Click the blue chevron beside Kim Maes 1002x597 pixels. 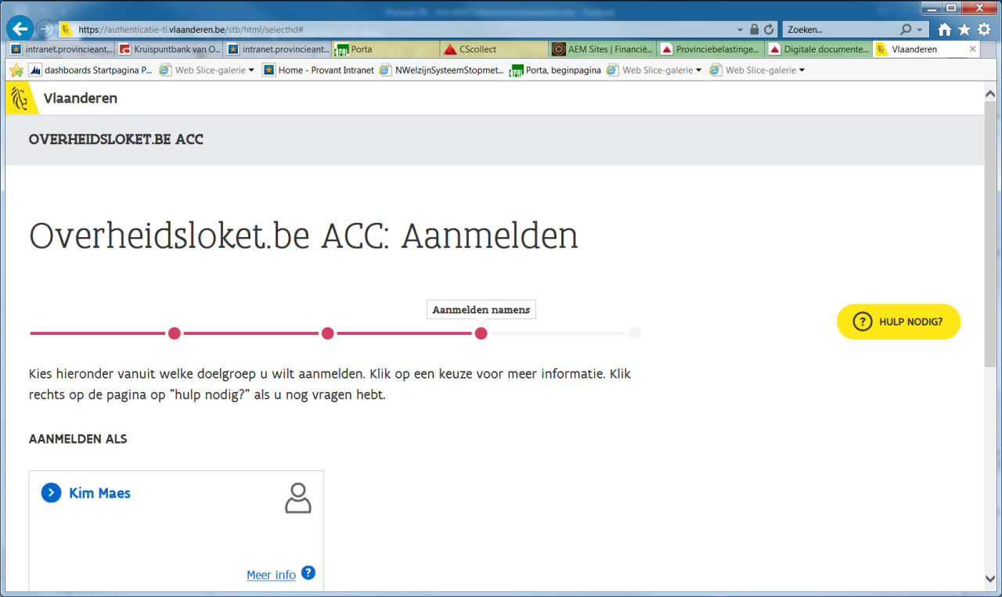click(x=51, y=493)
